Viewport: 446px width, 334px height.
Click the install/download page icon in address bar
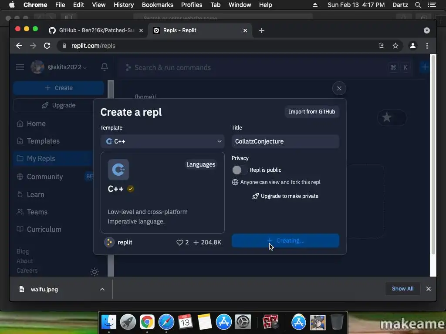(382, 46)
